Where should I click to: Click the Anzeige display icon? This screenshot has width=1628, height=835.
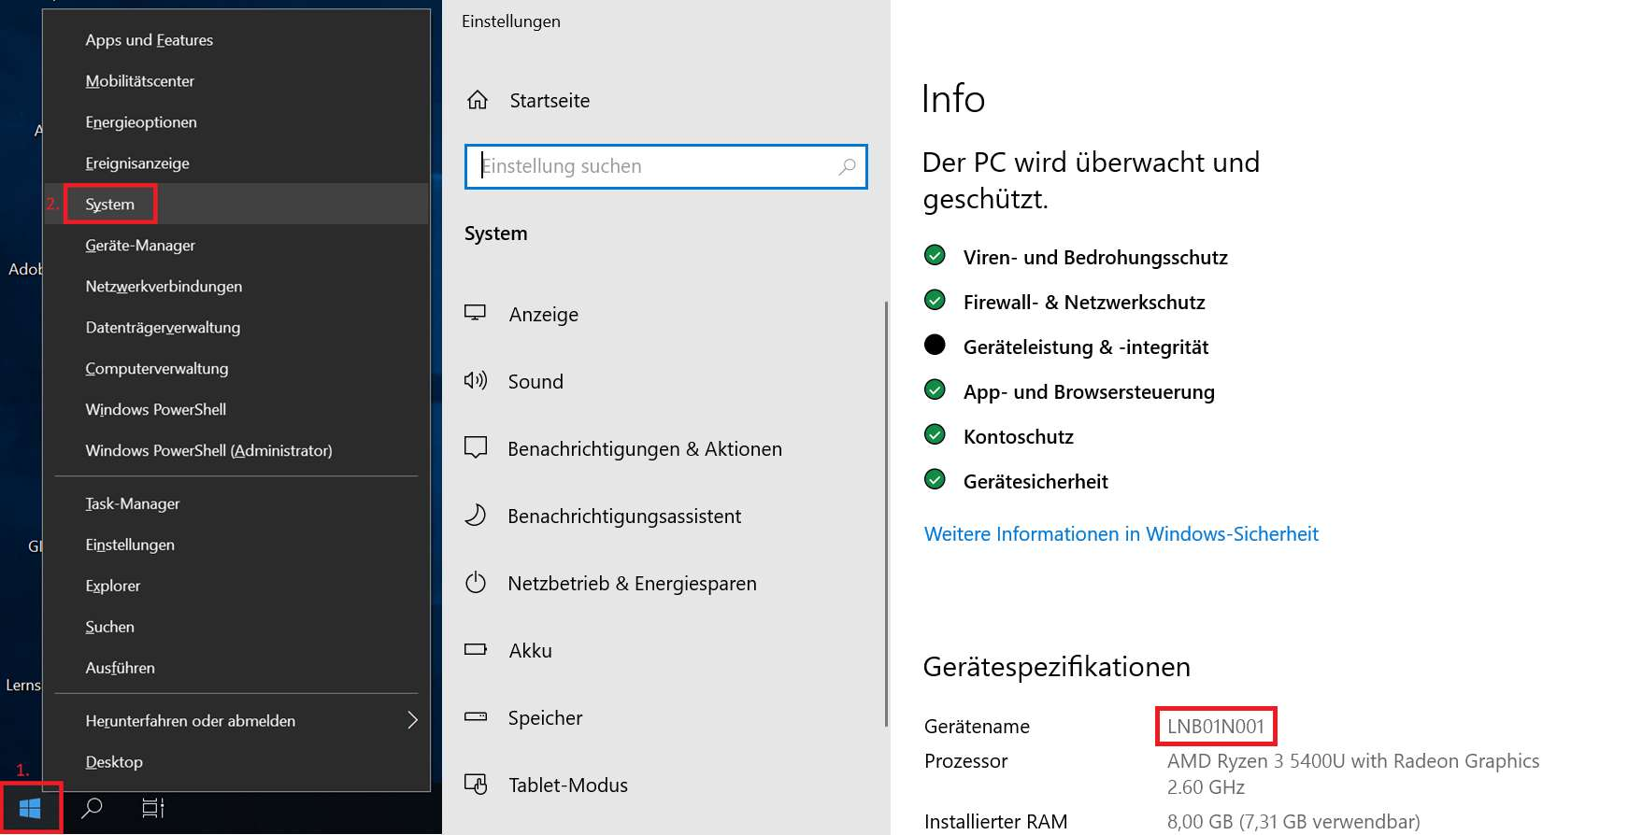coord(476,314)
